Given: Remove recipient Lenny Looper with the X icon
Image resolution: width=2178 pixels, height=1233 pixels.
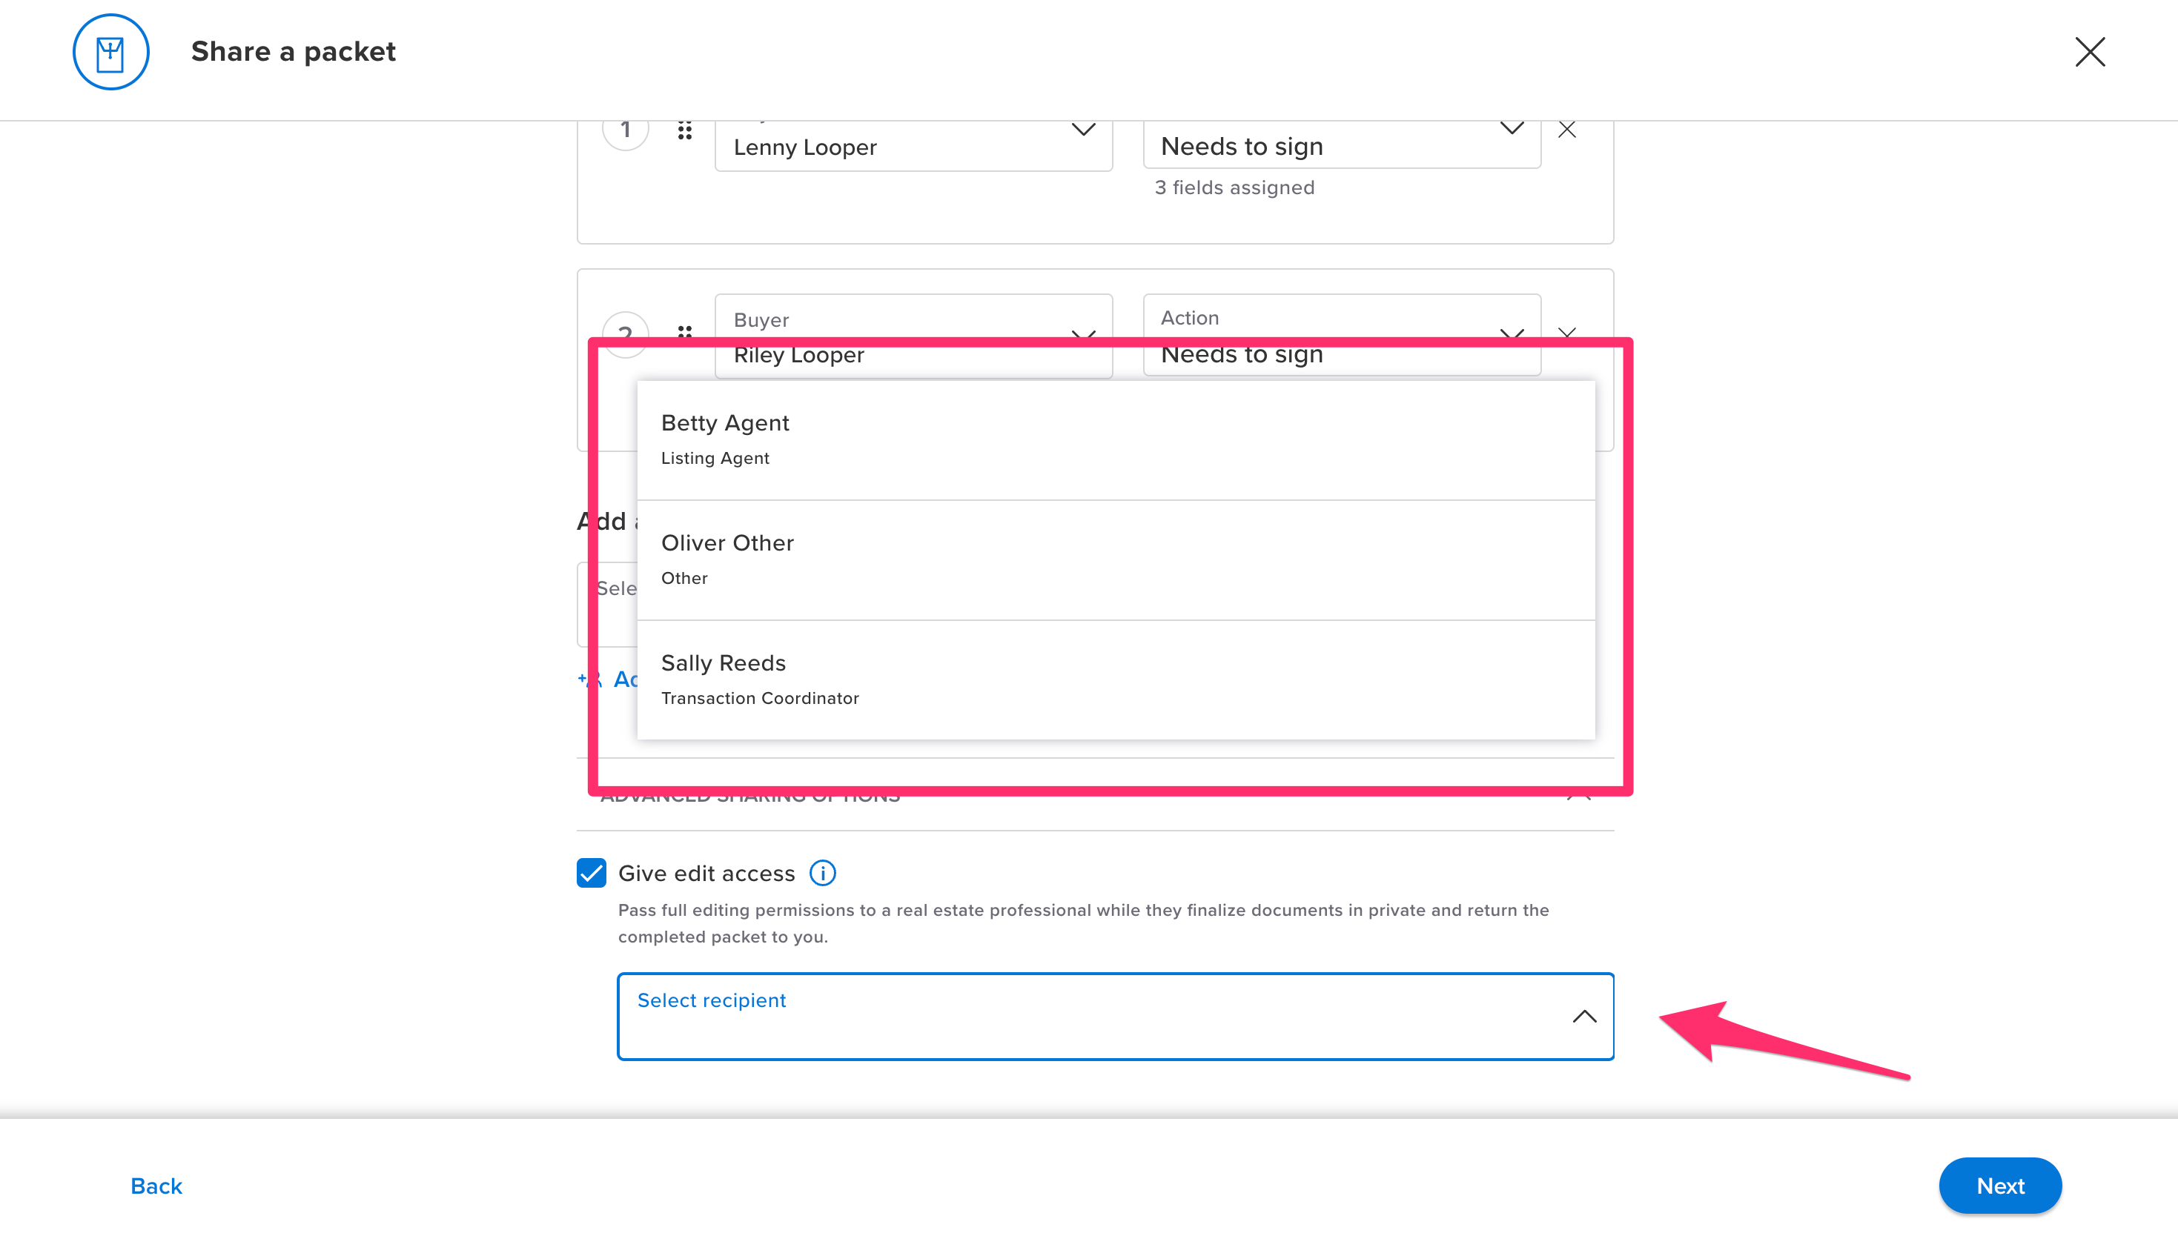Looking at the screenshot, I should click(1566, 129).
